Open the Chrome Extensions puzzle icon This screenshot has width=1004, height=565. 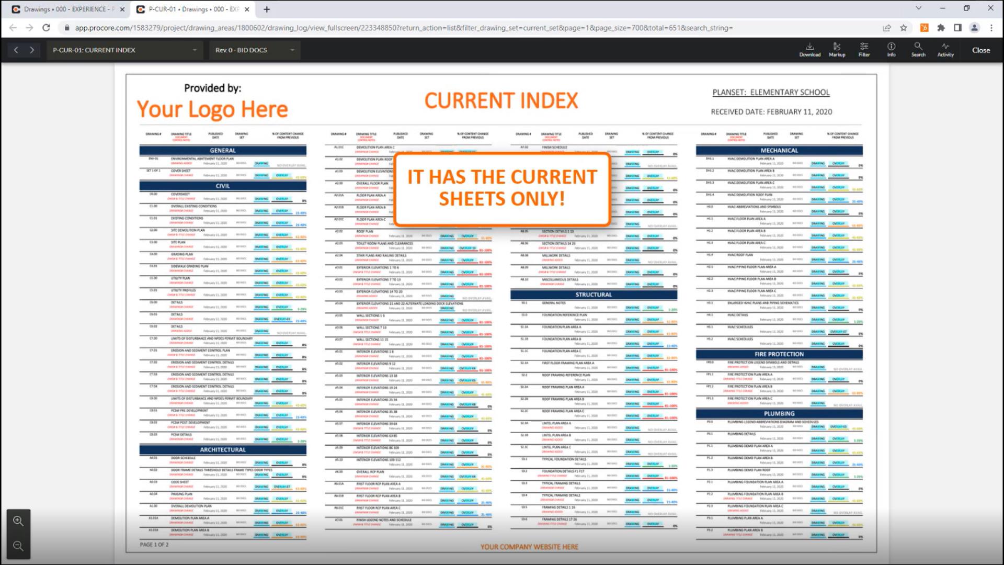(x=941, y=28)
